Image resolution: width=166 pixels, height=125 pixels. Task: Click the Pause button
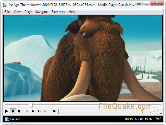click(13, 111)
